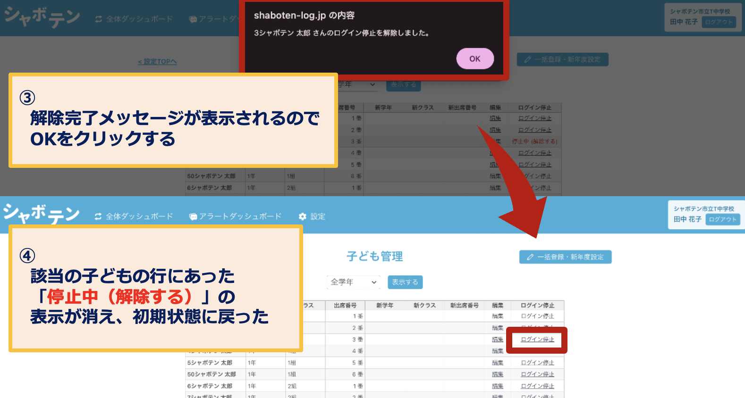
Task: Click ログイン停止 in first row of upper table
Action: coord(535,118)
